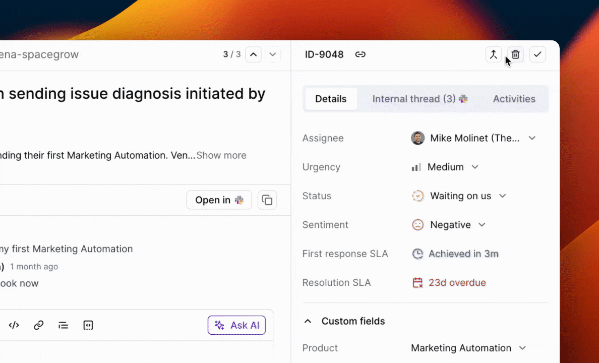Viewport: 599px width, 363px height.
Task: Click the list formatting icon
Action: pos(64,325)
